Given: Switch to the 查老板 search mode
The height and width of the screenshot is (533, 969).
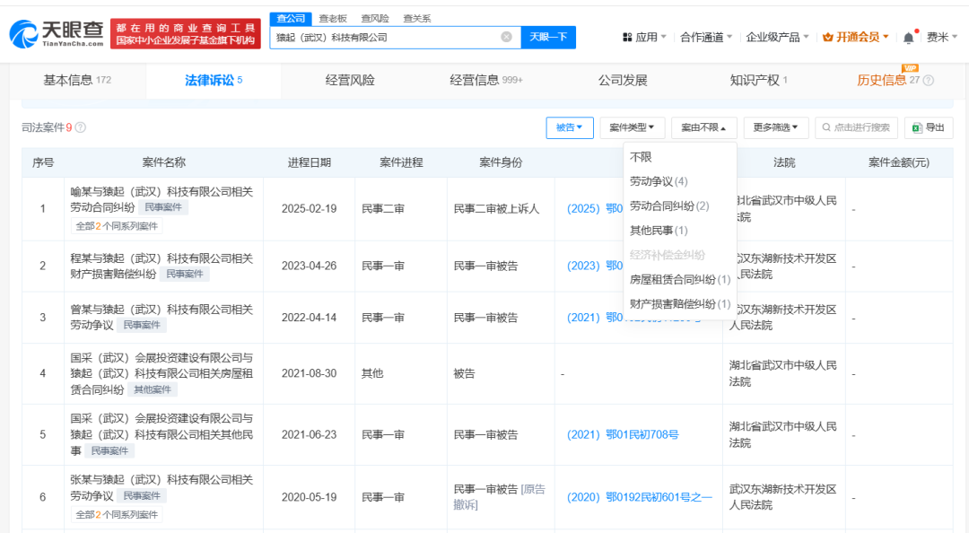Looking at the screenshot, I should pos(333,18).
